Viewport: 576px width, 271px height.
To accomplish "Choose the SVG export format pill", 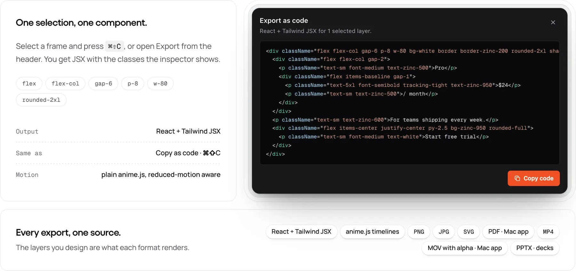I will coord(469,232).
